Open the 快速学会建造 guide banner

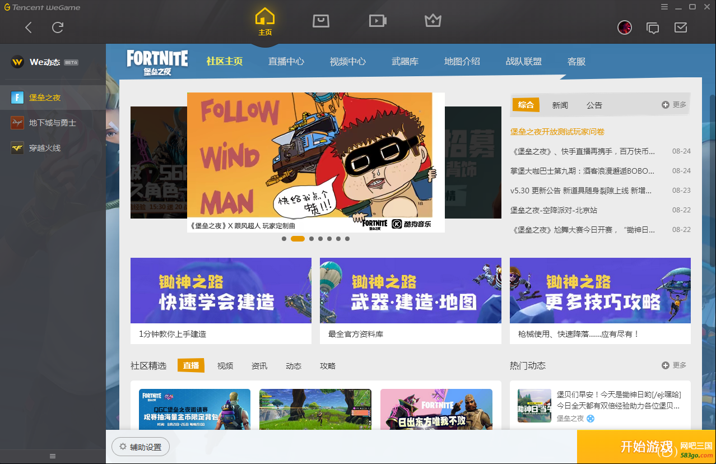click(x=221, y=290)
